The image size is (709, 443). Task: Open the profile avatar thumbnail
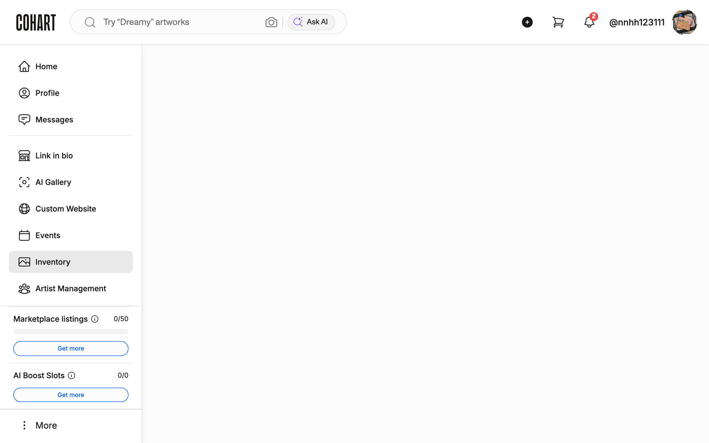pos(684,22)
